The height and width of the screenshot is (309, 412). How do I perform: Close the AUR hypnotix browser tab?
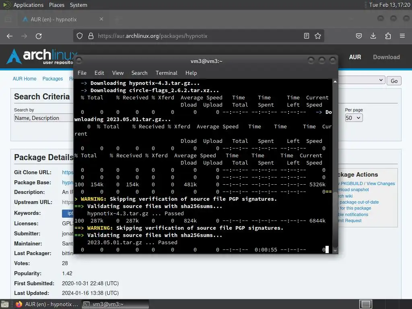[x=101, y=19]
